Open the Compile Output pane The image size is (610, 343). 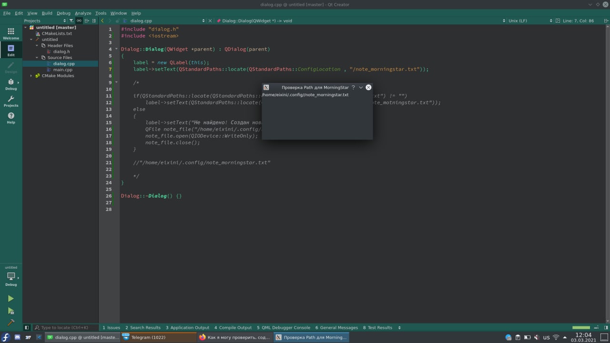pos(233,328)
